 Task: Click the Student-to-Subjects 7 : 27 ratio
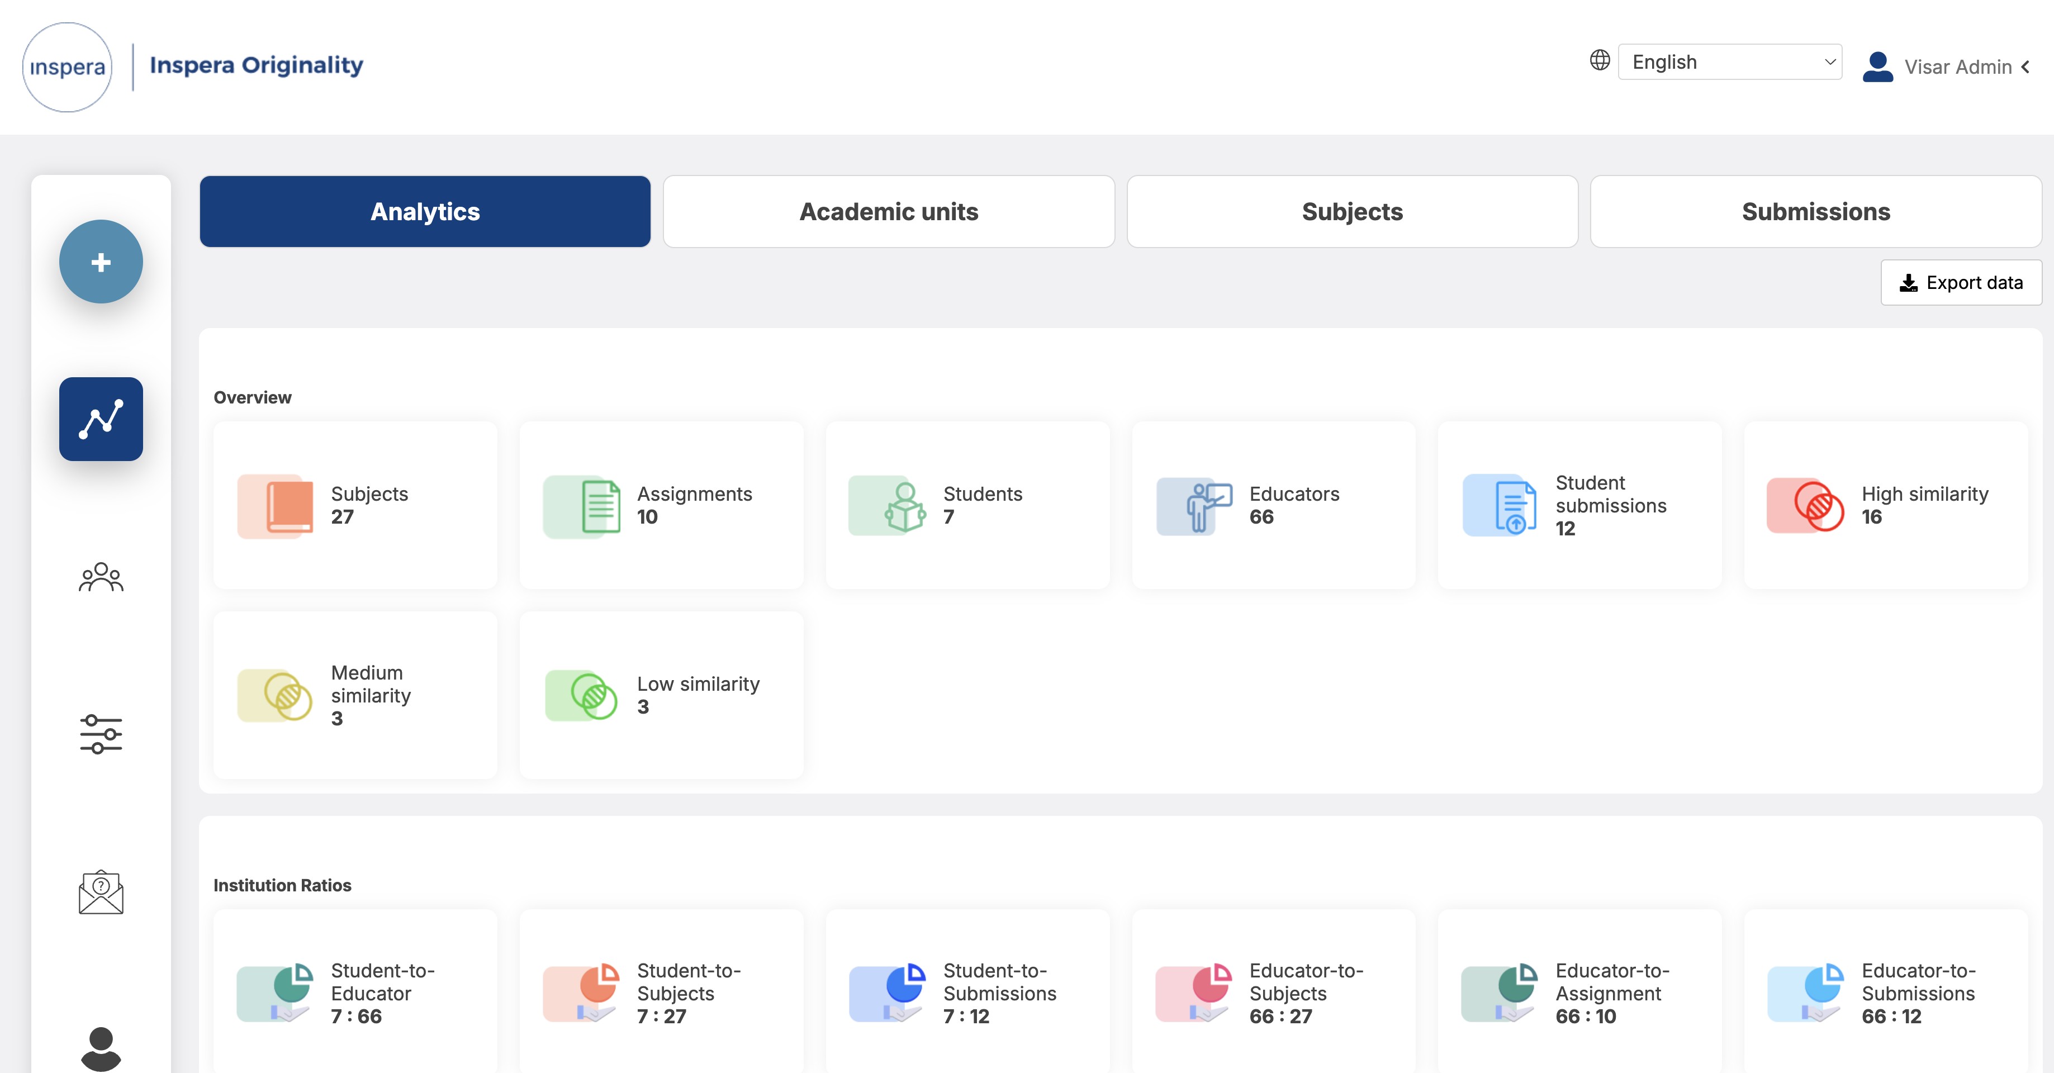pyautogui.click(x=661, y=1017)
